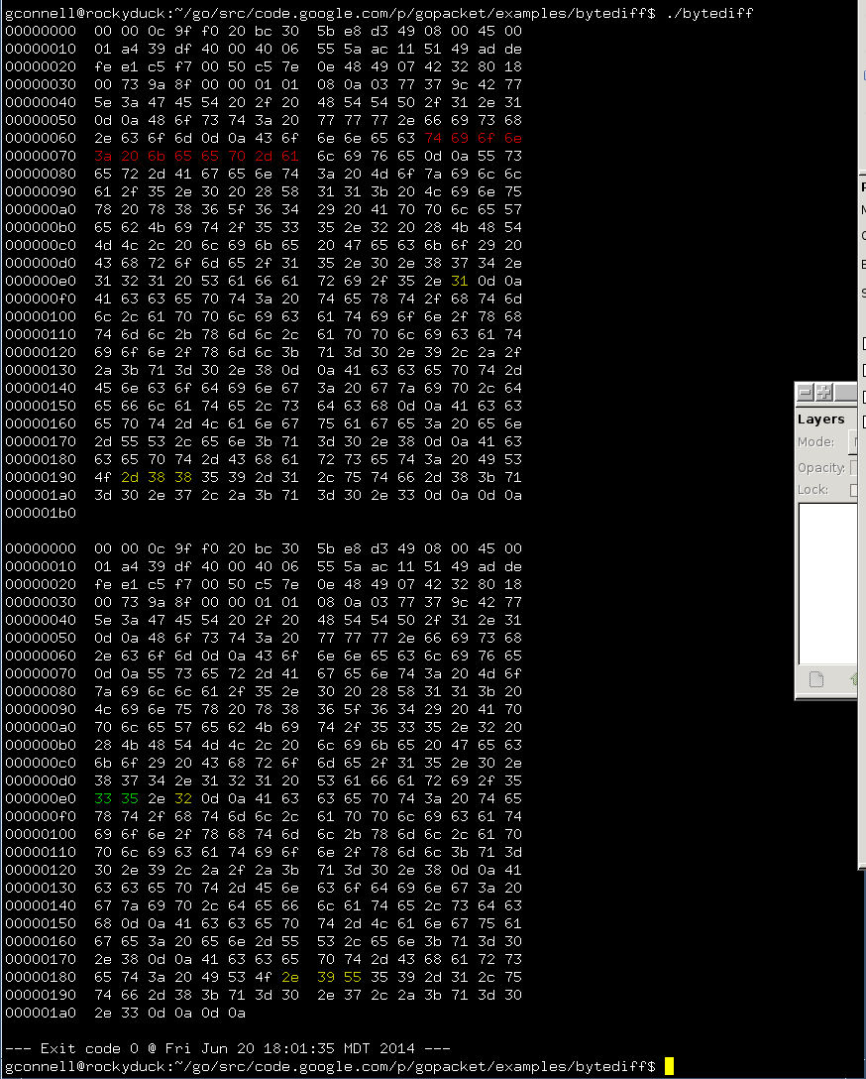Create a new layer with the page icon
The width and height of the screenshot is (866, 1079).
pos(816,679)
